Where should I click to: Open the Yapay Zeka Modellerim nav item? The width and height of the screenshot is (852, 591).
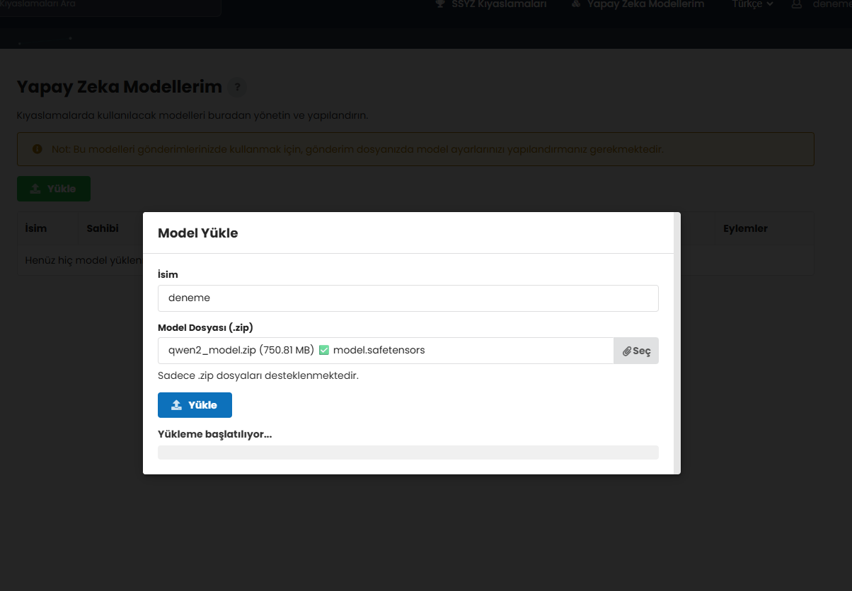[638, 4]
